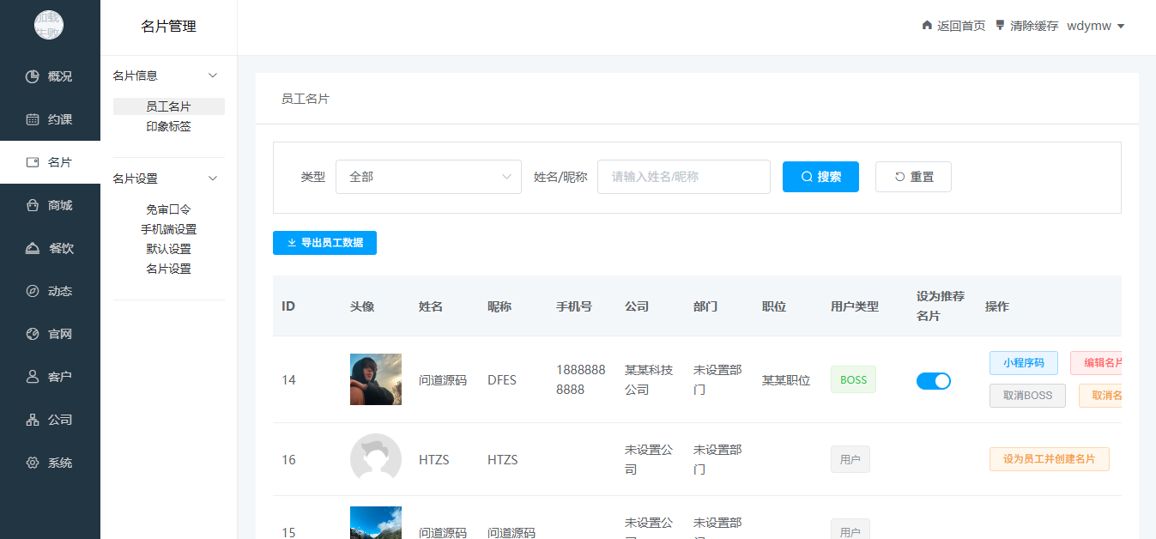This screenshot has height=539, width=1156.
Task: Click the blue 搜索 button
Action: point(820,177)
